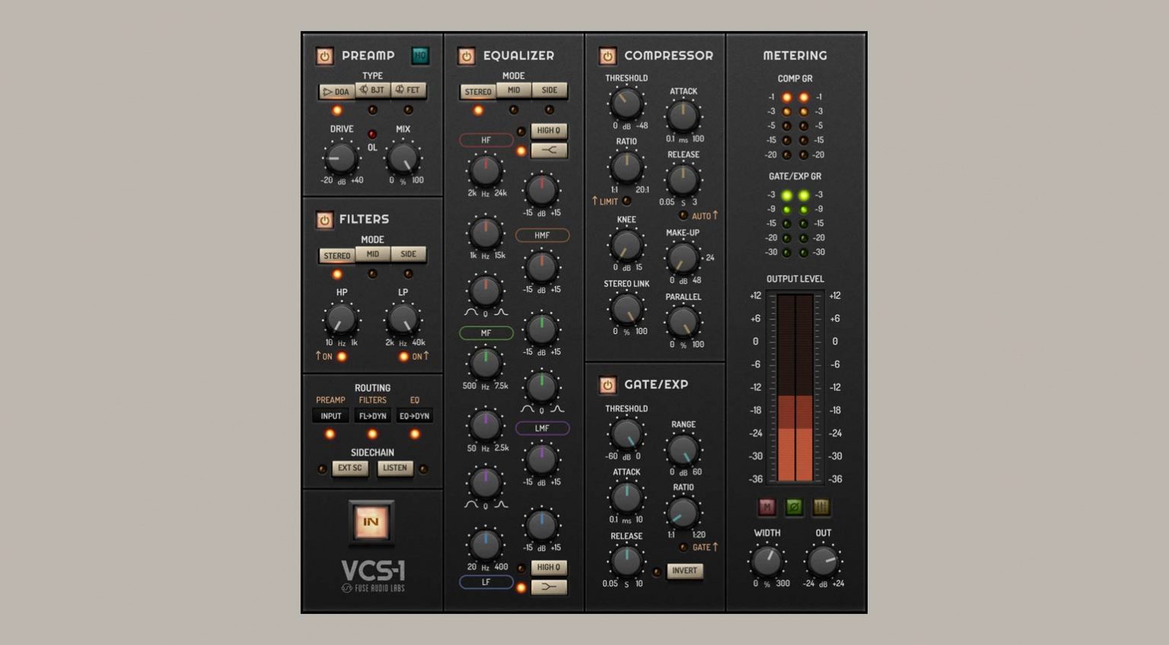Toggle the Preamp power icon
1169x645 pixels.
pyautogui.click(x=326, y=55)
